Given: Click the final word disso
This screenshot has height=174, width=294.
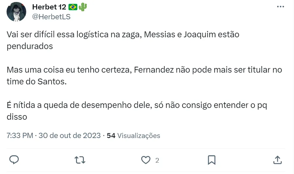Looking at the screenshot, I should [17, 116].
